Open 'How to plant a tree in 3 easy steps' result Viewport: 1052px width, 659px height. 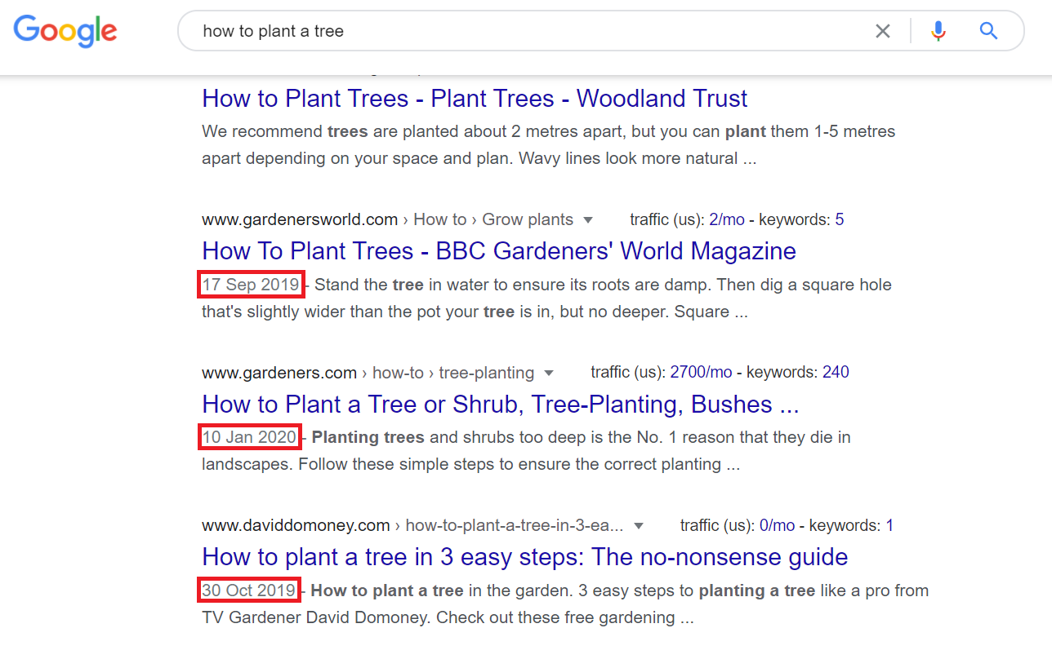(525, 557)
